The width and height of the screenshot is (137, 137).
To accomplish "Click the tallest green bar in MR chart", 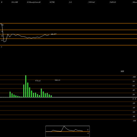I will [26, 86].
